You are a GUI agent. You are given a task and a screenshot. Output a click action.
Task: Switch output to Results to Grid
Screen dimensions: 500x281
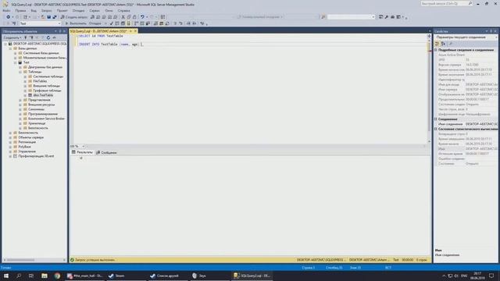162,23
